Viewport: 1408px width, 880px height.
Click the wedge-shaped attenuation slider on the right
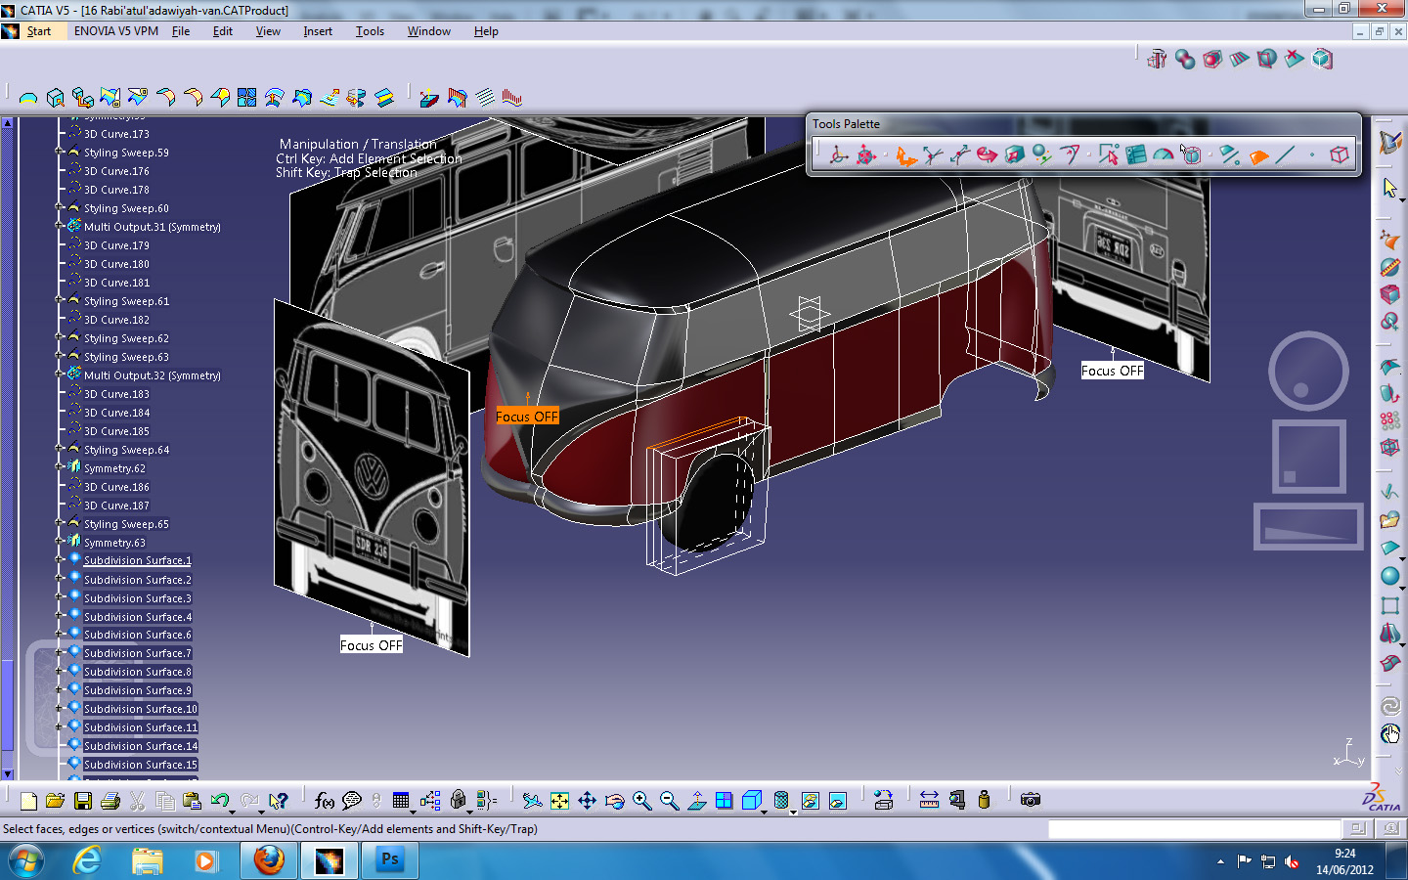tap(1307, 527)
